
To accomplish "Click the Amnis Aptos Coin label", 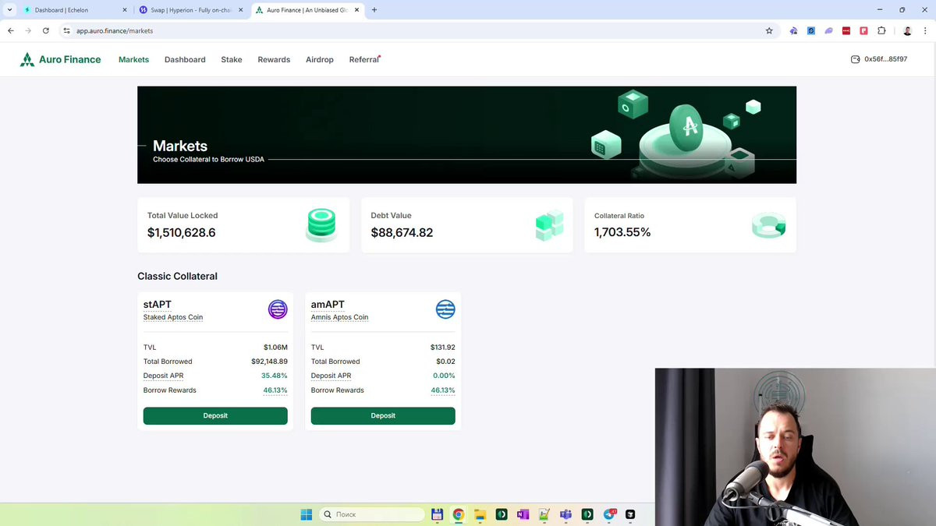I will [339, 317].
